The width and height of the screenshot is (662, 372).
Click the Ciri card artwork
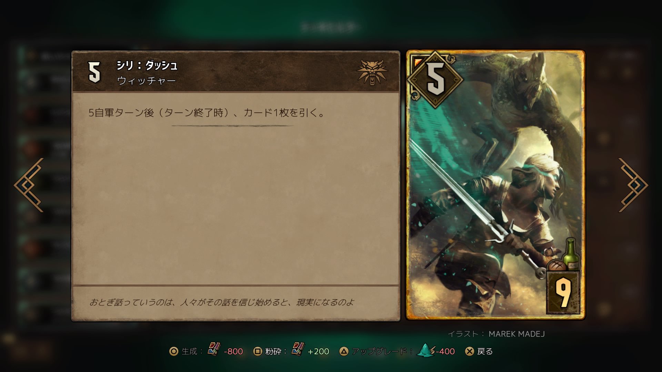point(495,185)
